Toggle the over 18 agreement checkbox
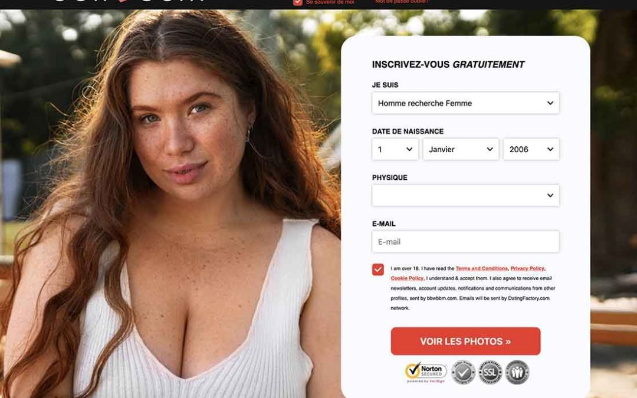The image size is (637, 398). pos(378,269)
